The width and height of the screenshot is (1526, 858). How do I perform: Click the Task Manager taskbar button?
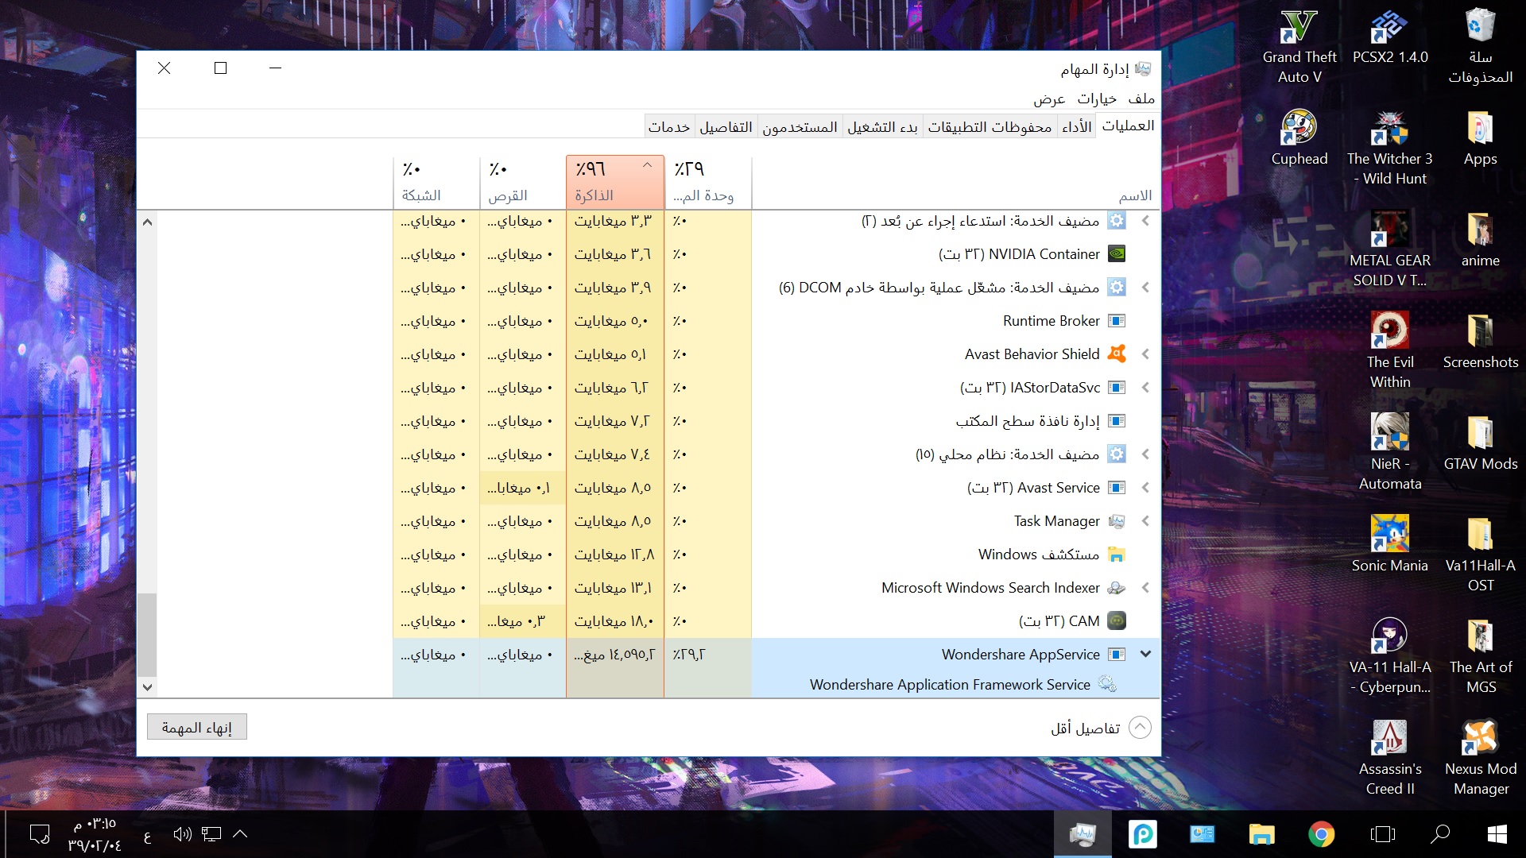1083,834
